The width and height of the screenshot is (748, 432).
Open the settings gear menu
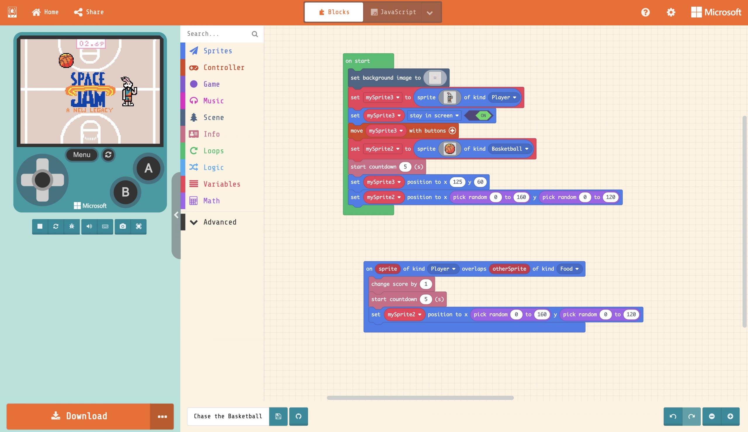click(x=671, y=12)
